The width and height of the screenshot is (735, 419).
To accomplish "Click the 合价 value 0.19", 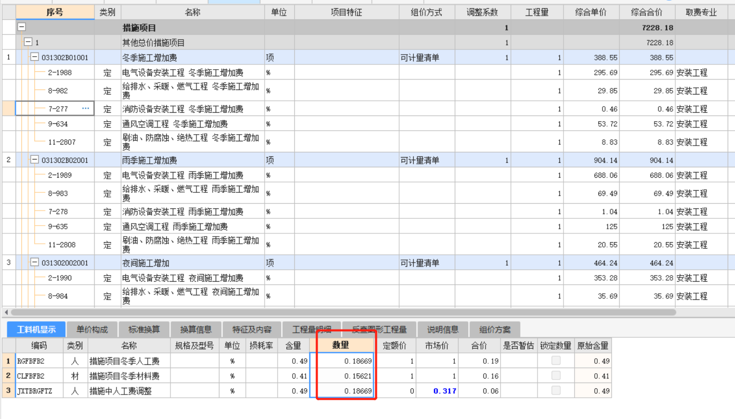I will point(490,361).
